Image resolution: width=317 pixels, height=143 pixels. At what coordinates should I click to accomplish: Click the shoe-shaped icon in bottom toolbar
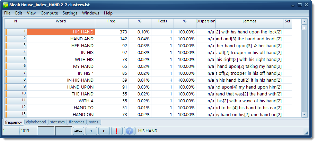(78, 131)
